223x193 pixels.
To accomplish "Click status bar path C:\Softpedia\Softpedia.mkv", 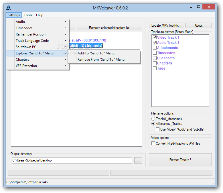I will (27, 182).
